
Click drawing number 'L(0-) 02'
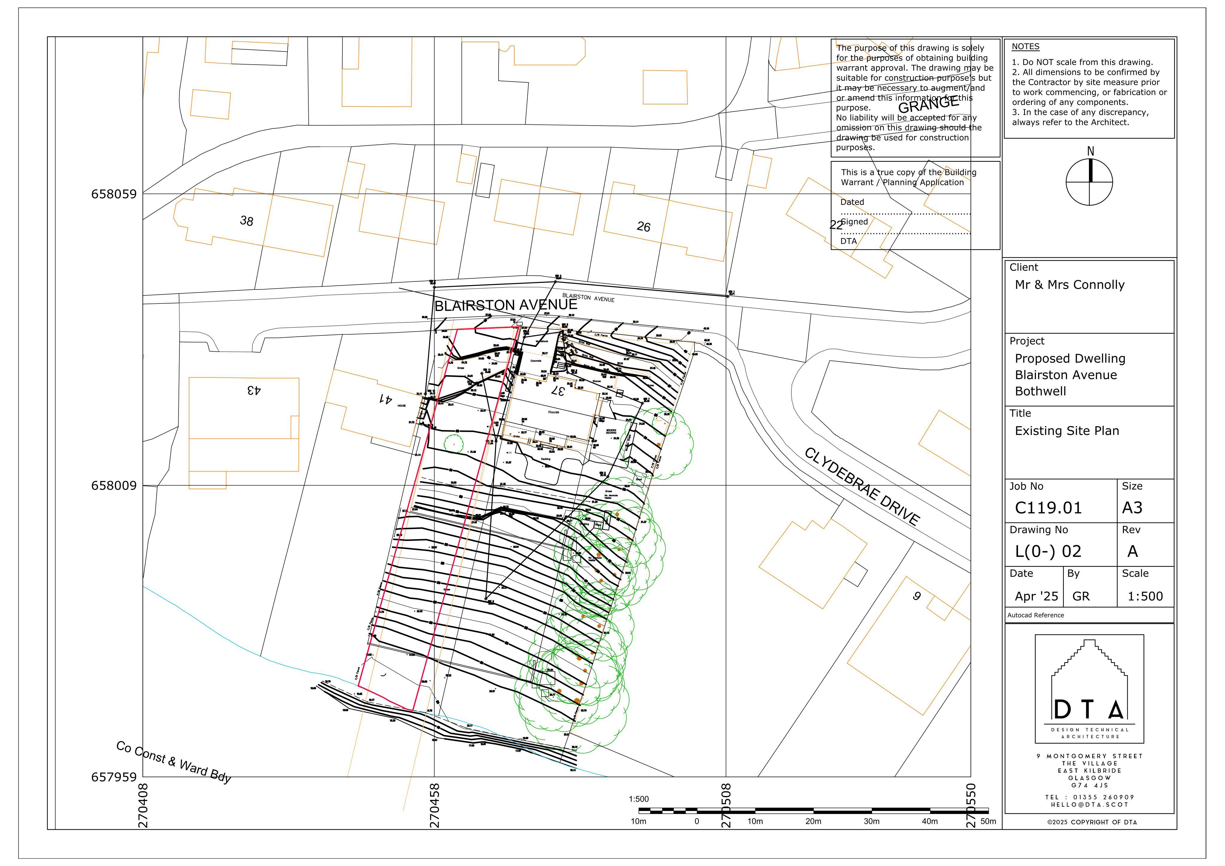[x=1049, y=551]
